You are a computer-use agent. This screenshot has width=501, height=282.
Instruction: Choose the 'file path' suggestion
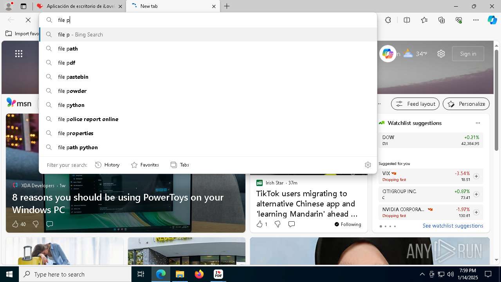click(208, 49)
